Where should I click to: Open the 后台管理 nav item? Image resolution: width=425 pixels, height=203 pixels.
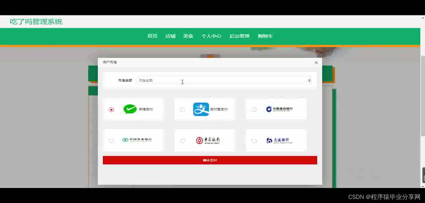pos(239,36)
